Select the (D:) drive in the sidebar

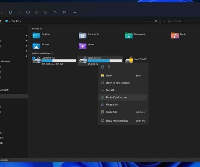point(2,138)
